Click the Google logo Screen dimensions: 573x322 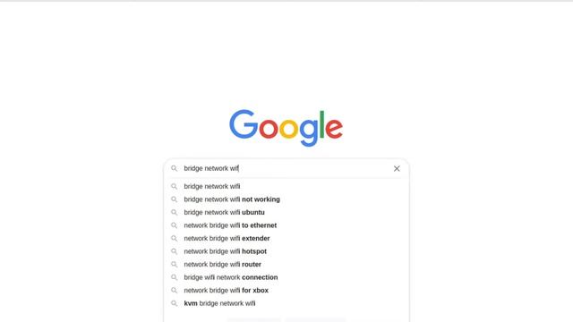pyautogui.click(x=286, y=128)
